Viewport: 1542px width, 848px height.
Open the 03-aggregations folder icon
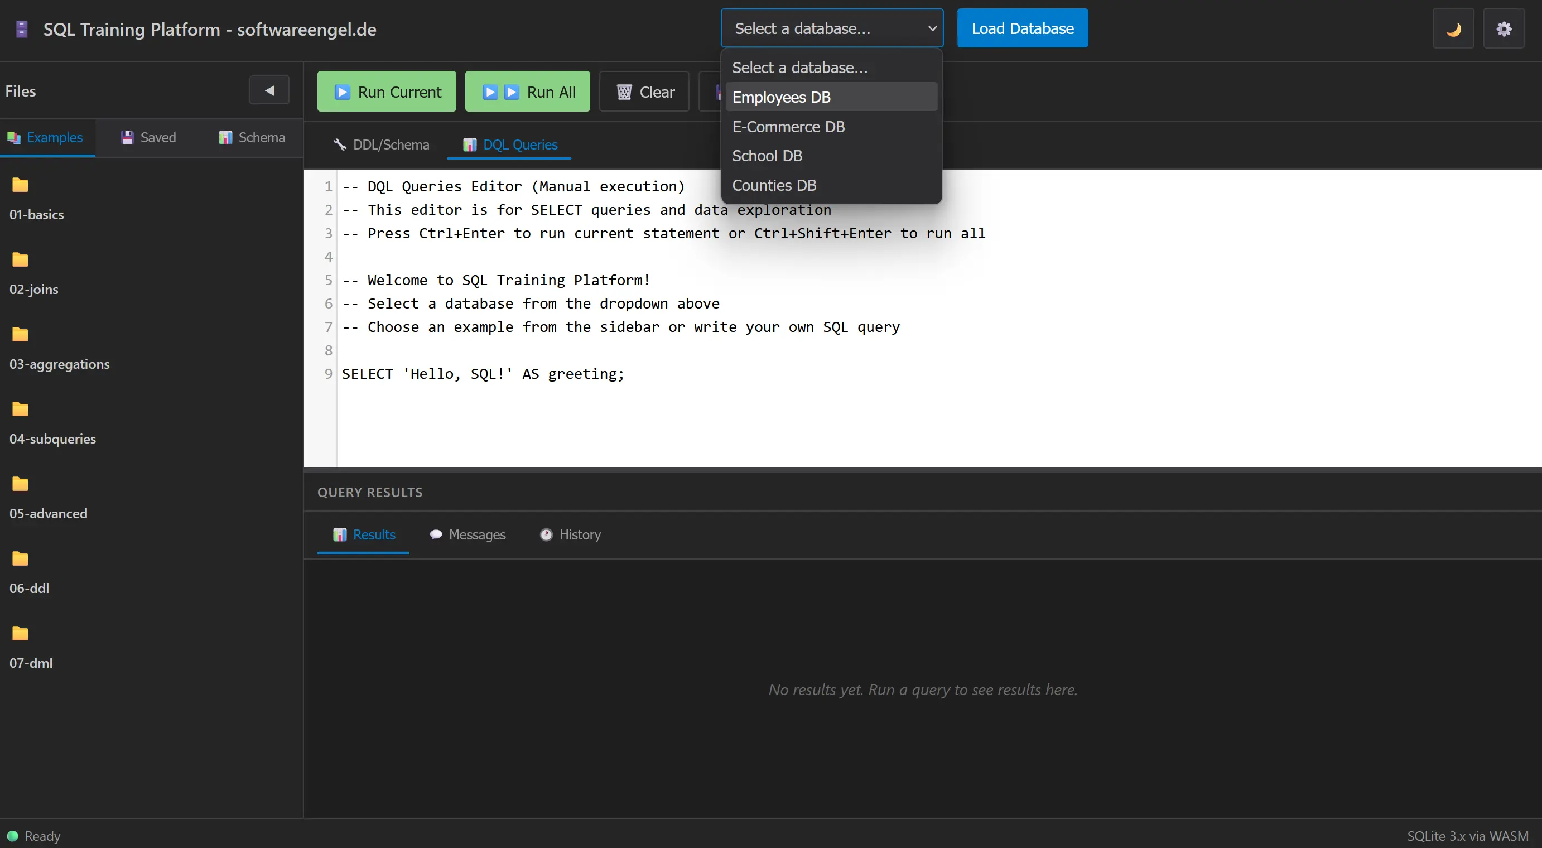click(x=20, y=335)
